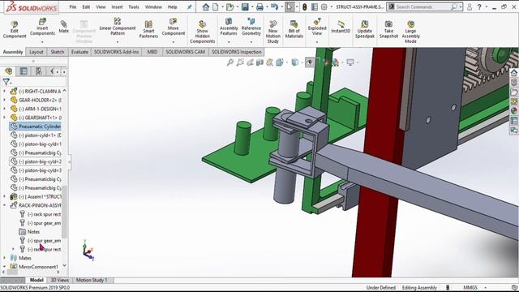
Task: Switch to the 3D Views tab
Action: (x=59, y=280)
